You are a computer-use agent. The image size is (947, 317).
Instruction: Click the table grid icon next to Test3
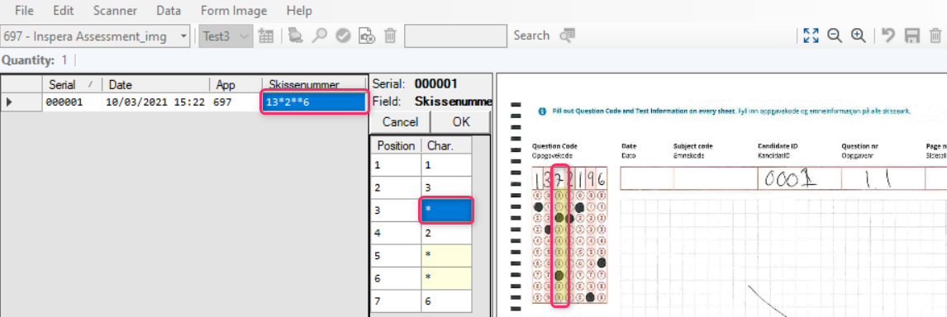pyautogui.click(x=266, y=36)
